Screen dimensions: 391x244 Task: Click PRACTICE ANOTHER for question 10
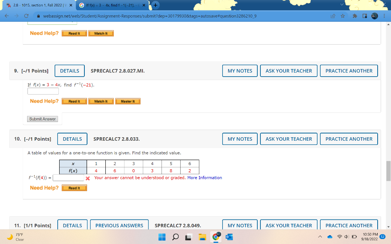coord(349,139)
